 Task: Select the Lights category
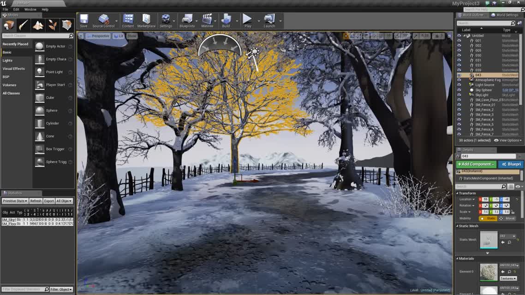pyautogui.click(x=7, y=60)
